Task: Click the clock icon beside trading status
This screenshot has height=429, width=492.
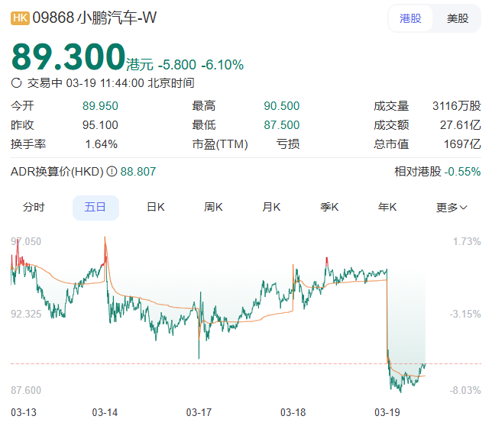Action: tap(17, 82)
